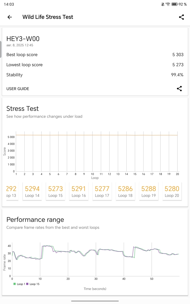Open the USER GUIDE link
The width and height of the screenshot is (190, 304).
point(18,89)
